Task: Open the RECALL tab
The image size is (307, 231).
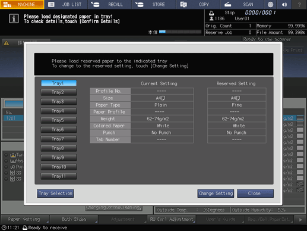Action: coord(110,4)
